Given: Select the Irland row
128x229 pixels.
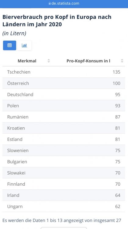Looking at the screenshot, I should [64, 195].
